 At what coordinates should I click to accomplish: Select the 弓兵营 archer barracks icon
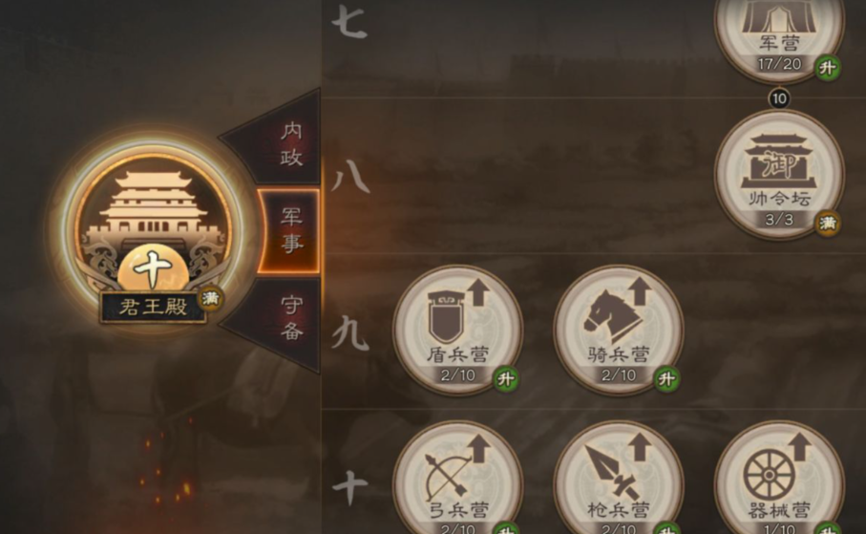pyautogui.click(x=458, y=478)
